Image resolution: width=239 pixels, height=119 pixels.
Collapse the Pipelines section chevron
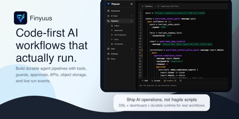coord(132,21)
